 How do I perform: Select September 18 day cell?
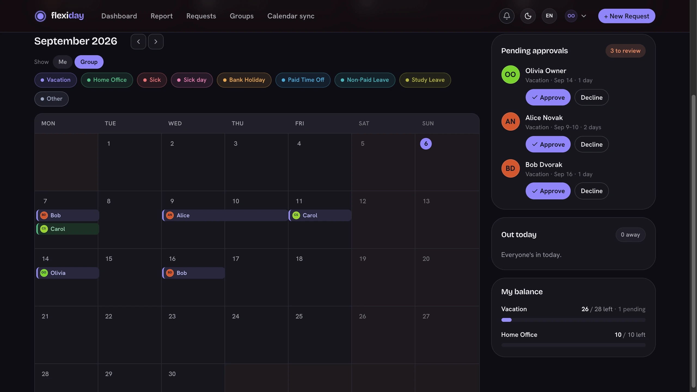coord(320,277)
